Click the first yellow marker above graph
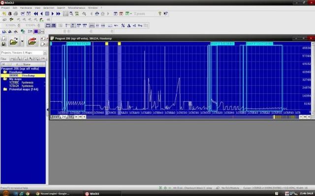 107,44
